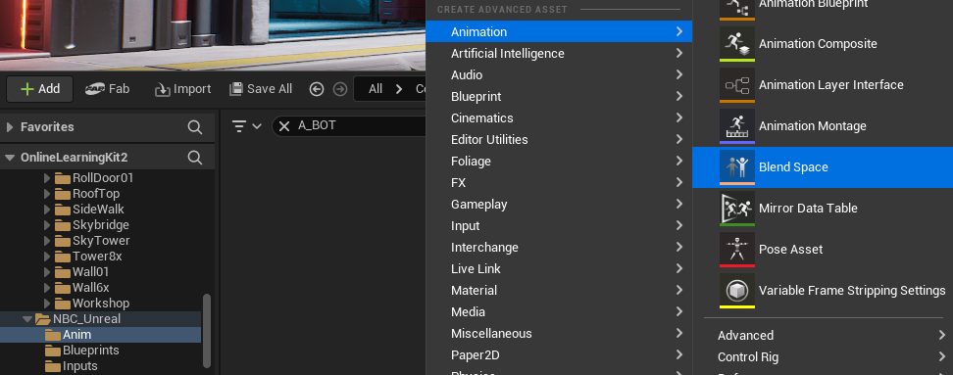The image size is (953, 375).
Task: Expand the Wall6x folder
Action: point(47,288)
